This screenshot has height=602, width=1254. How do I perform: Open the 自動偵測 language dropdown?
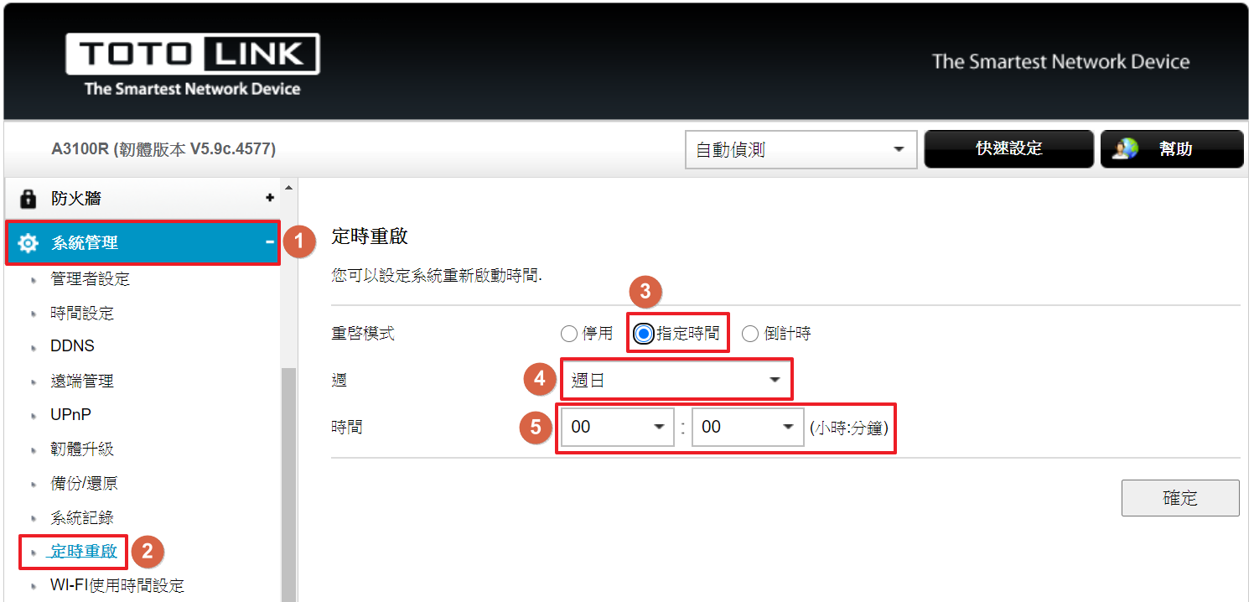coord(801,150)
